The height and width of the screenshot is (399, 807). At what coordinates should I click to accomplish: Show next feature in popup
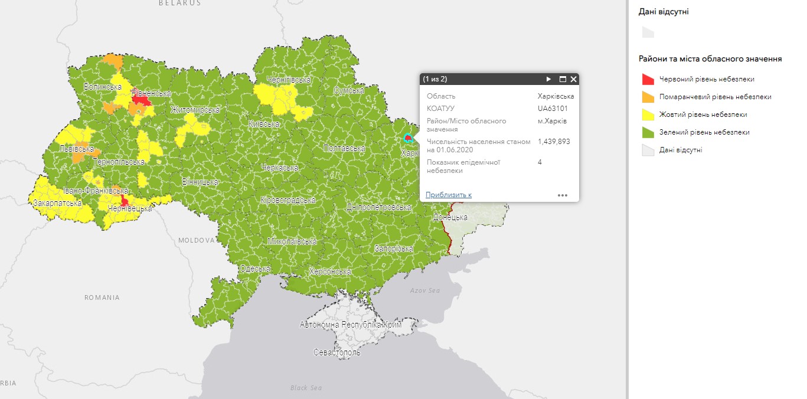click(x=548, y=79)
